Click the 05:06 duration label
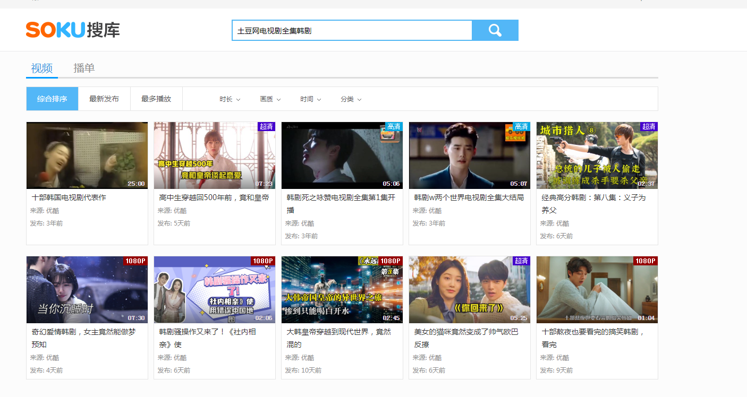Screen dimensions: 747x397 click(x=391, y=184)
